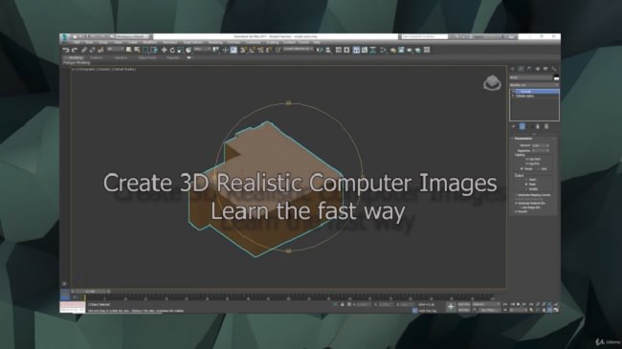Select the Mesh output radio button

click(x=527, y=184)
